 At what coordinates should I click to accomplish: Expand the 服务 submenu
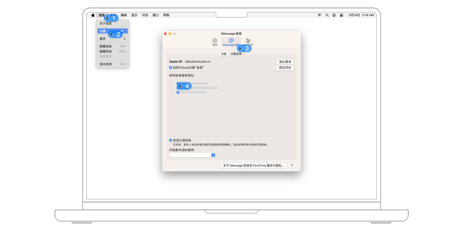112,39
